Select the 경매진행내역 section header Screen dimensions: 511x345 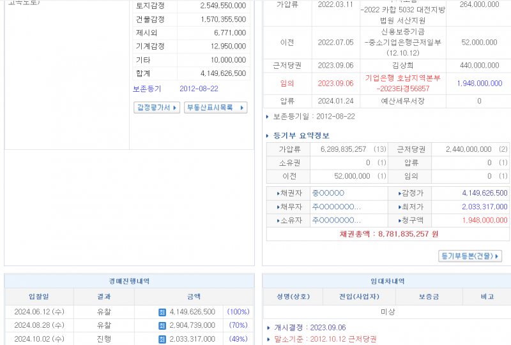[130, 281]
